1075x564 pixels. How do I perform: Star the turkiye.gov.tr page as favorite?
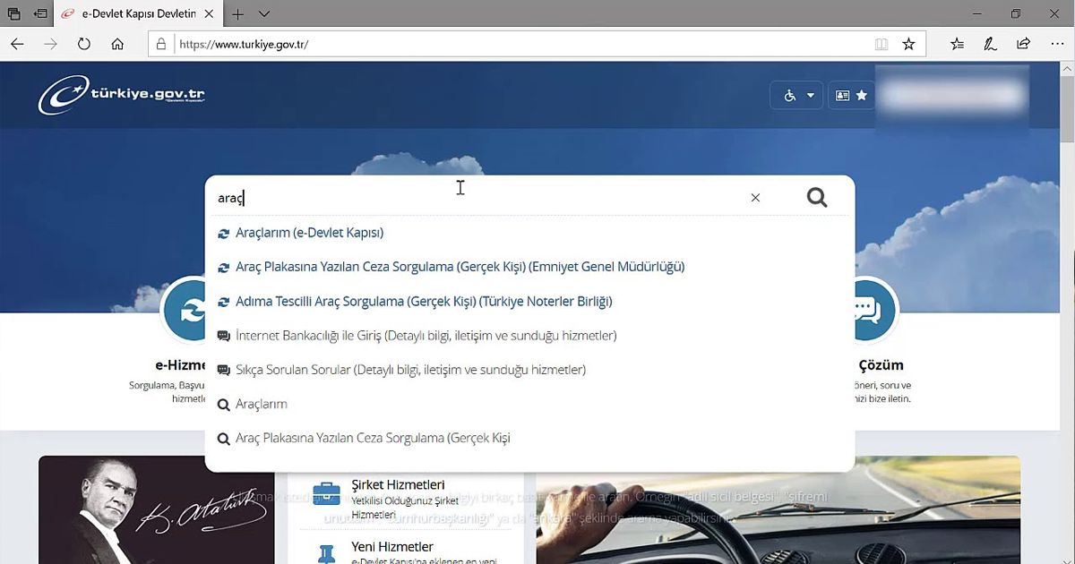(x=908, y=43)
